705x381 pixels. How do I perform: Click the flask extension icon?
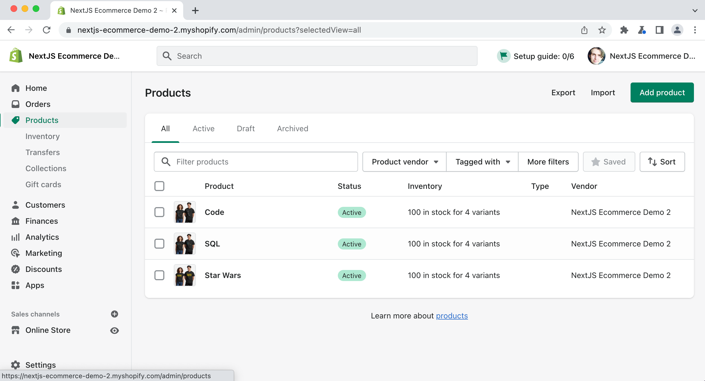[x=642, y=30]
